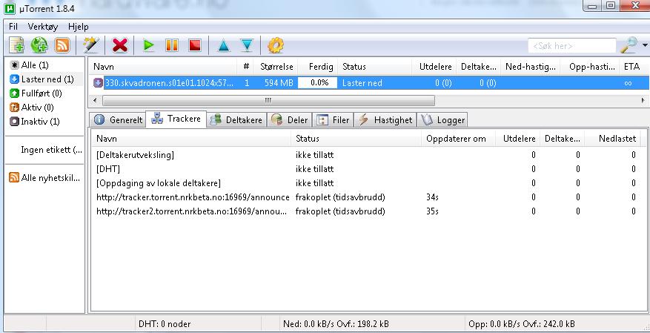Screen dimensions: 650x333
Task: Select the 'Ingen etikett' label entry
Action: pyautogui.click(x=51, y=150)
